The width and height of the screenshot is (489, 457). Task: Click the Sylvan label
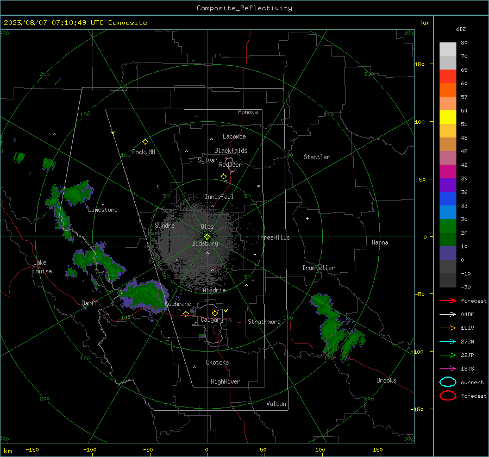[208, 160]
